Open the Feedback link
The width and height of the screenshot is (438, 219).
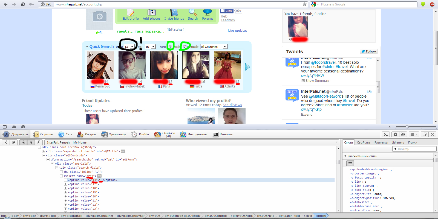pos(228,20)
